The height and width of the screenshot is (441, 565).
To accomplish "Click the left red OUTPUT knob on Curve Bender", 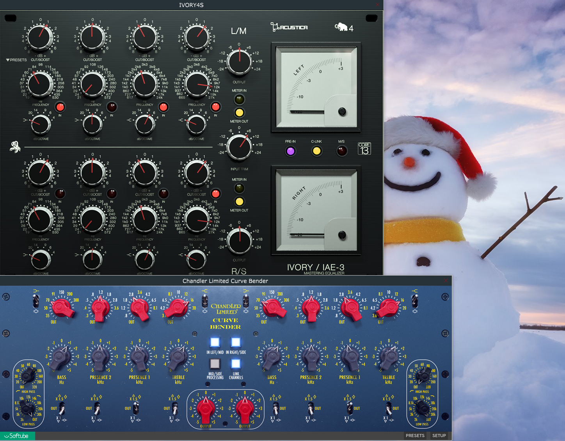I will coord(206,410).
